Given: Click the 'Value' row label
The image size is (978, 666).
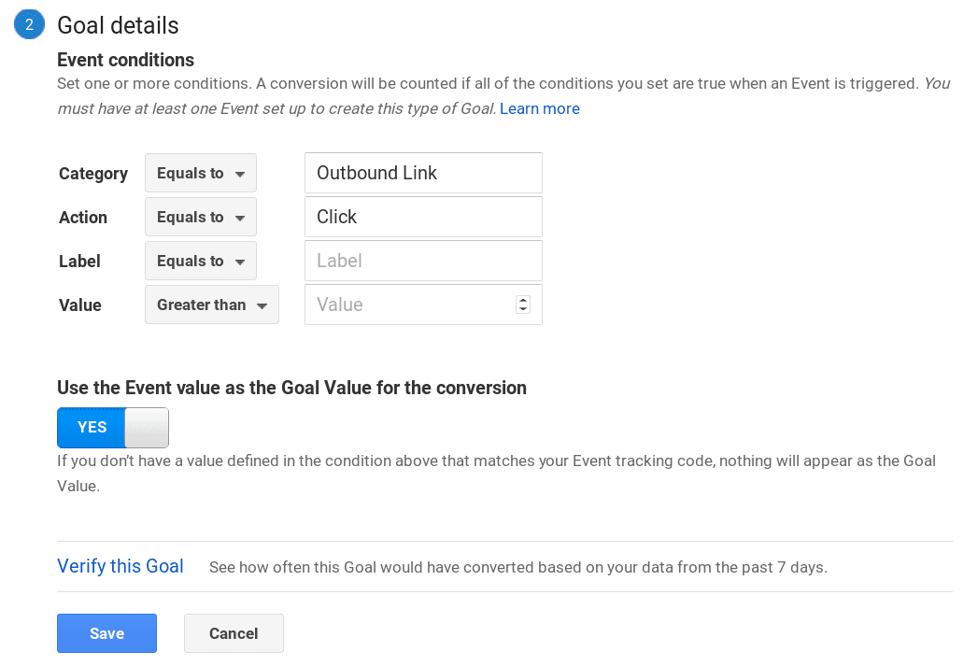Looking at the screenshot, I should tap(80, 305).
